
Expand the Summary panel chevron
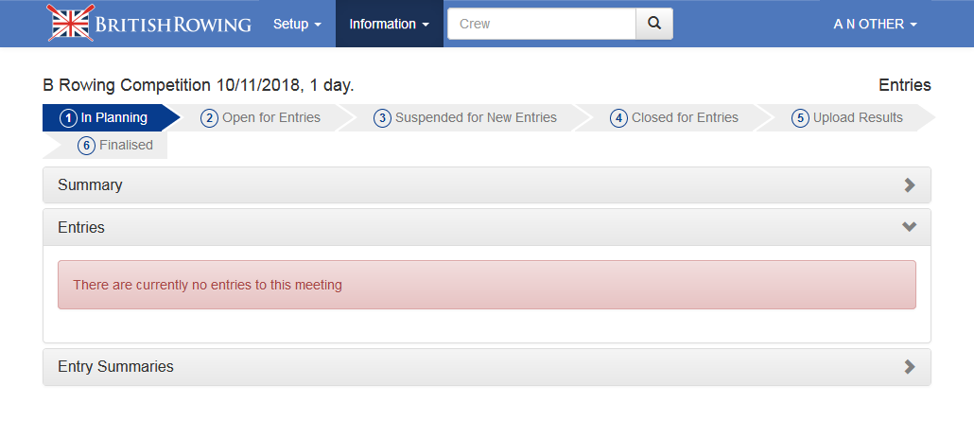coord(910,185)
